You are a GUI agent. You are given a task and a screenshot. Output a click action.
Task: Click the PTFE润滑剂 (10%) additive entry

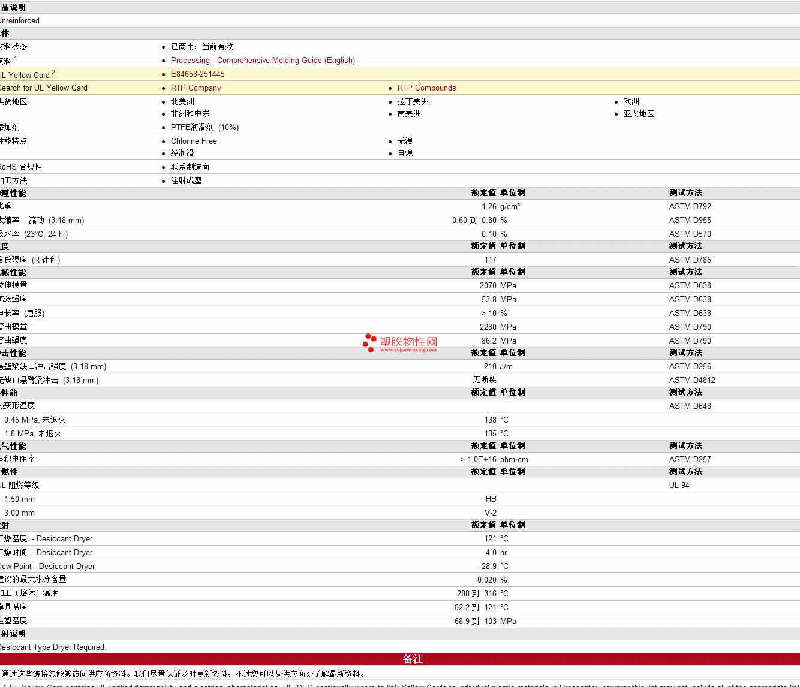[x=204, y=128]
